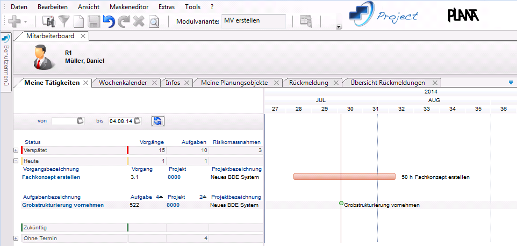Image resolution: width=517 pixels, height=246 pixels.
Task: Open the calendar picker for 'bis' date
Action: click(x=138, y=121)
